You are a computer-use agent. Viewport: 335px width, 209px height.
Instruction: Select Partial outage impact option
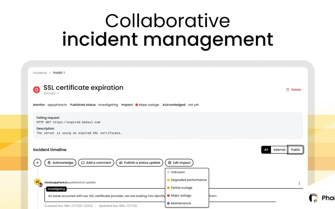point(187,188)
